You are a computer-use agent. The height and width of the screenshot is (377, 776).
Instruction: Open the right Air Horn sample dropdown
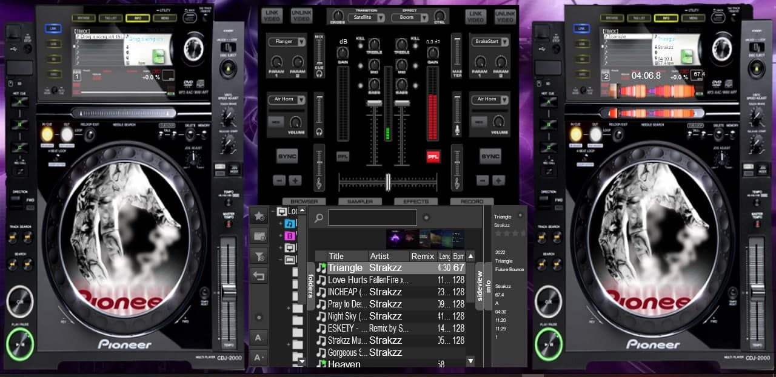pyautogui.click(x=490, y=99)
